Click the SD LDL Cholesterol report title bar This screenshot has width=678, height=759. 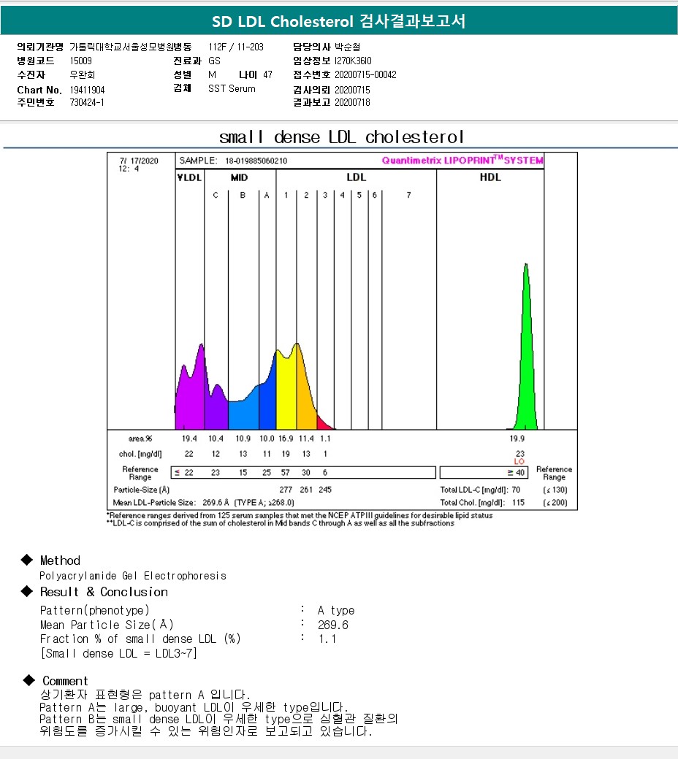(x=338, y=22)
